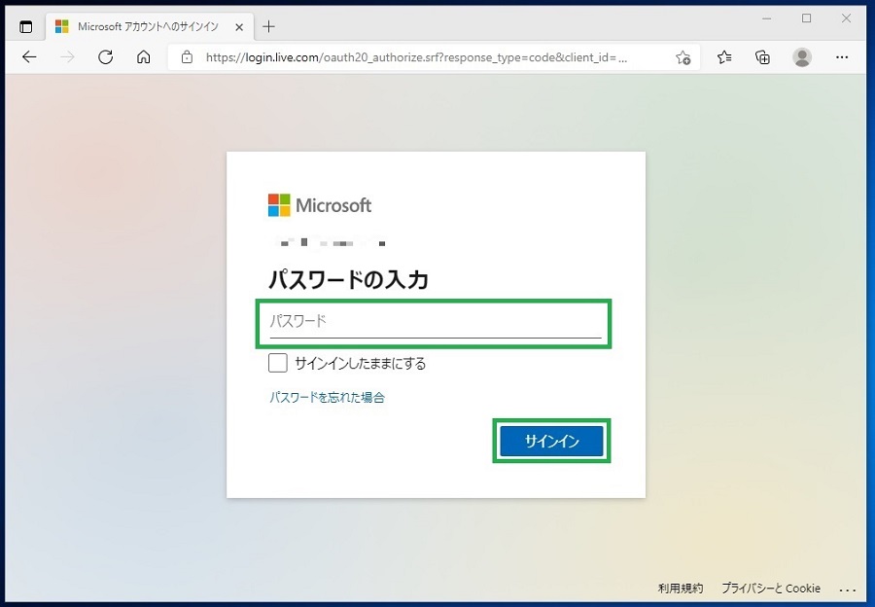875x607 pixels.
Task: Maximize the browser window
Action: point(806,18)
